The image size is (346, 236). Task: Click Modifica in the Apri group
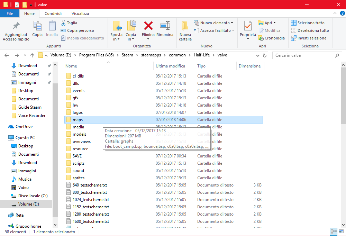[x=270, y=30]
